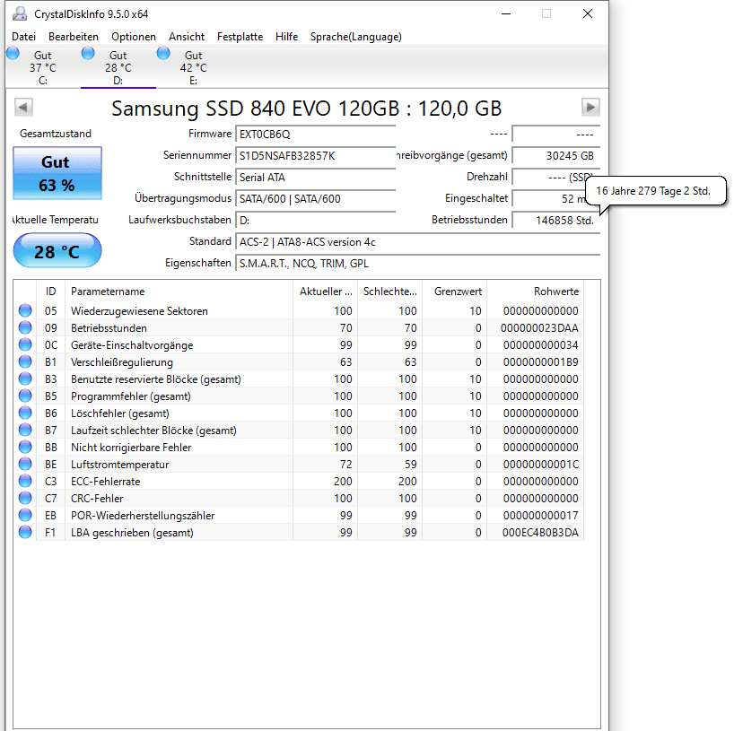The image size is (734, 731).
Task: Click the Samsung SSD 840 EVO title
Action: point(307,109)
